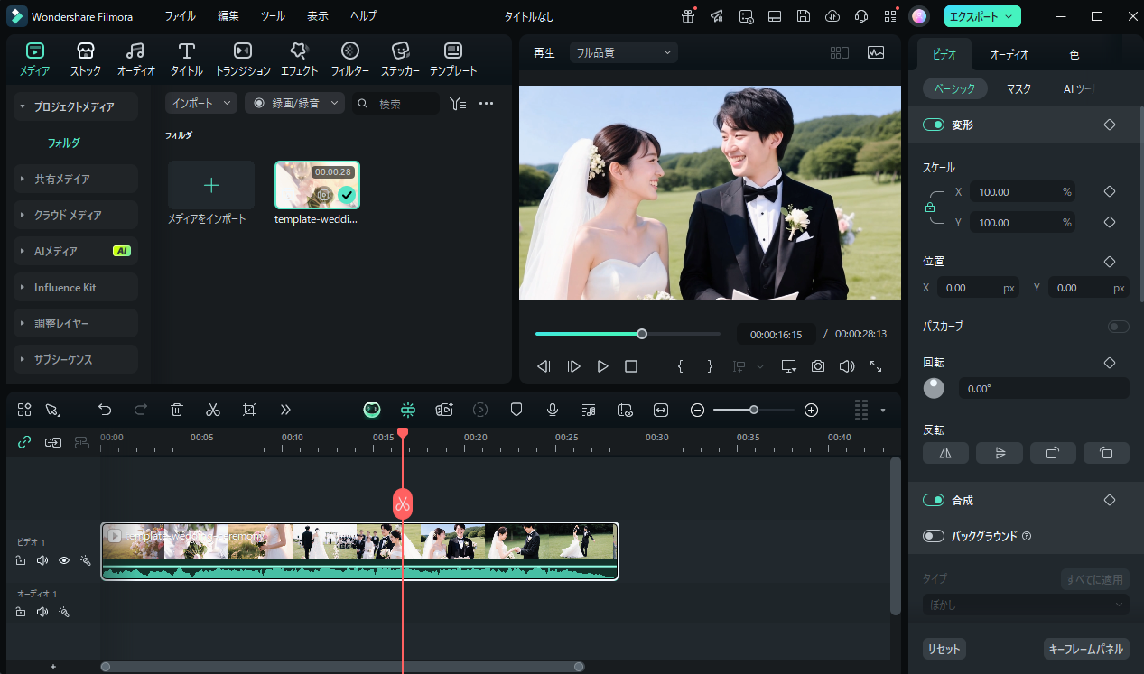Open the インポート dropdown

pos(201,103)
